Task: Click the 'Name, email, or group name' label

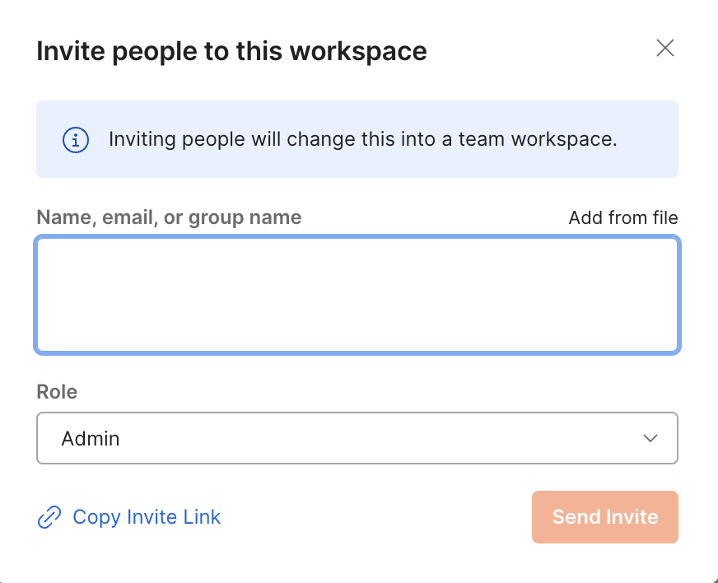Action: (x=169, y=218)
